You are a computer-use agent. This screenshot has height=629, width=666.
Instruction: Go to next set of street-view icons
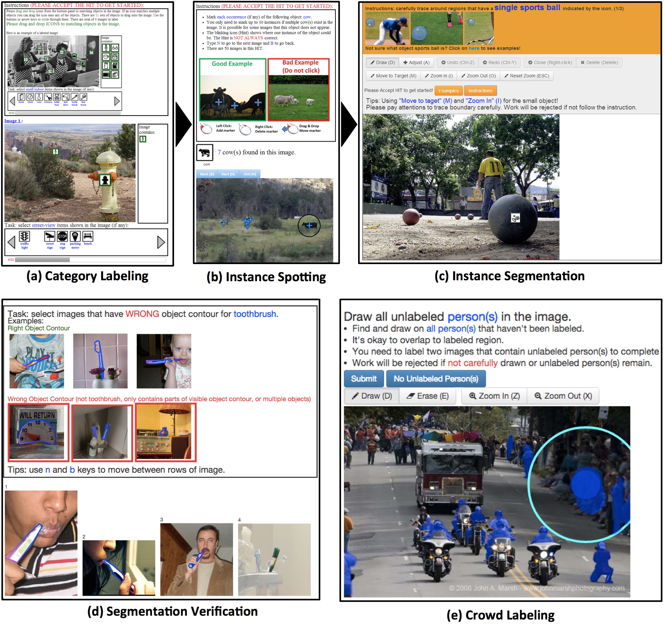click(x=161, y=243)
